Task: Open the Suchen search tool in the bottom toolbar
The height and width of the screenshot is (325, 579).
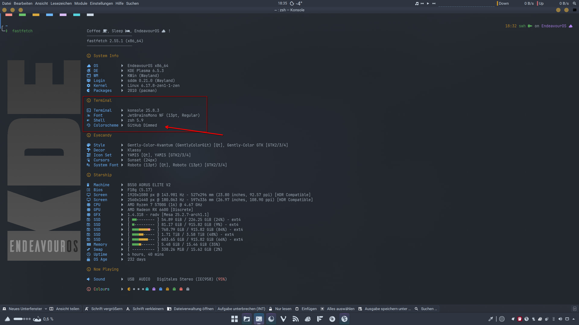Action: pos(426,309)
